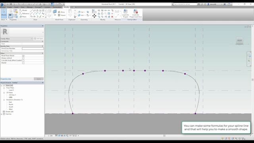254x143 pixels.
Task: Click the Show work plane button
Action: [x=62, y=12]
